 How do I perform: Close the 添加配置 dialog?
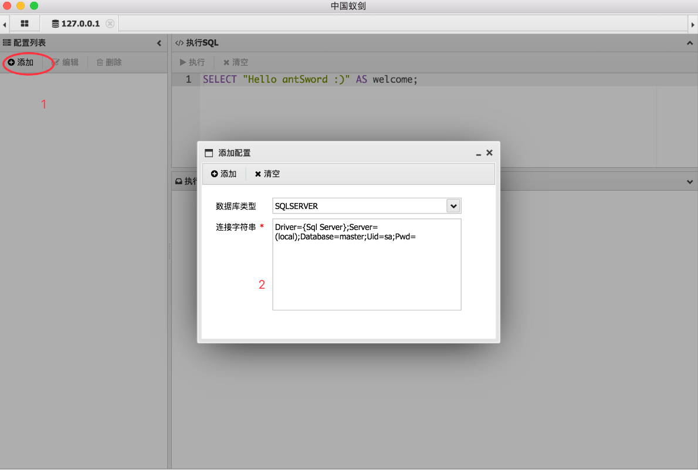[x=490, y=153]
